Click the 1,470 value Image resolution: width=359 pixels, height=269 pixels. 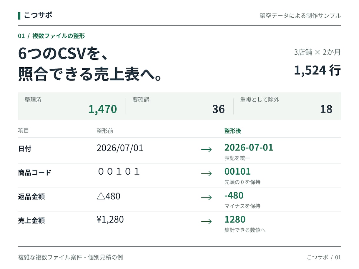tap(103, 109)
